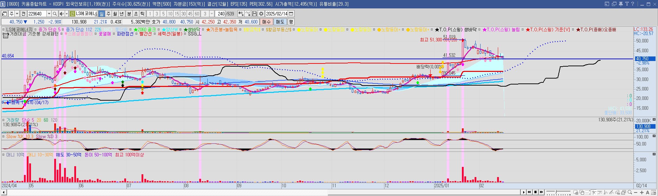Click the stock code input field 229640
Screen dimensions: 658x196
point(37,14)
